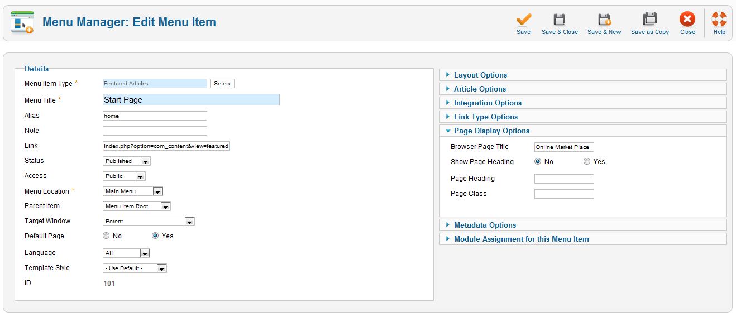The width and height of the screenshot is (736, 317).
Task: Expand the Metadata Options section
Action: pos(583,225)
